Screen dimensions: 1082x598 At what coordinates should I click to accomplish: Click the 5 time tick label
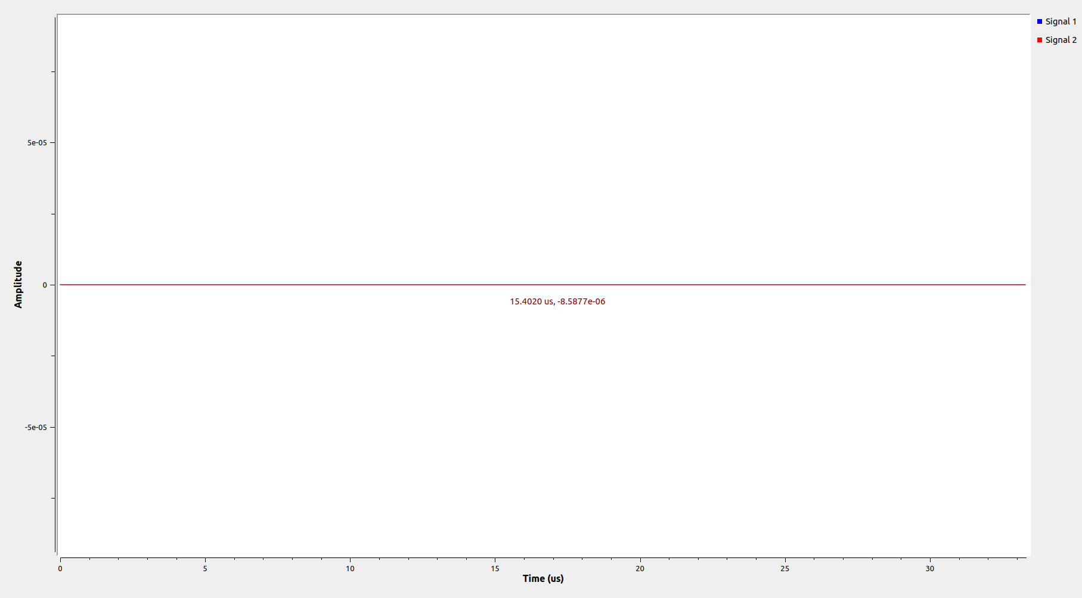[x=205, y=569]
